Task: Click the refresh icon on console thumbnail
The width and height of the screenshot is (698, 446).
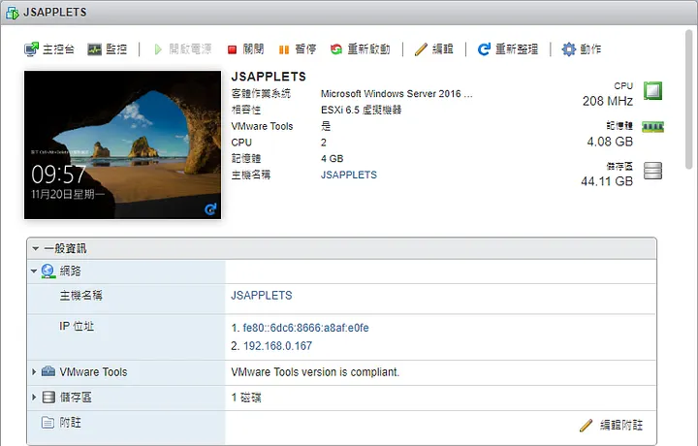Action: [x=210, y=208]
